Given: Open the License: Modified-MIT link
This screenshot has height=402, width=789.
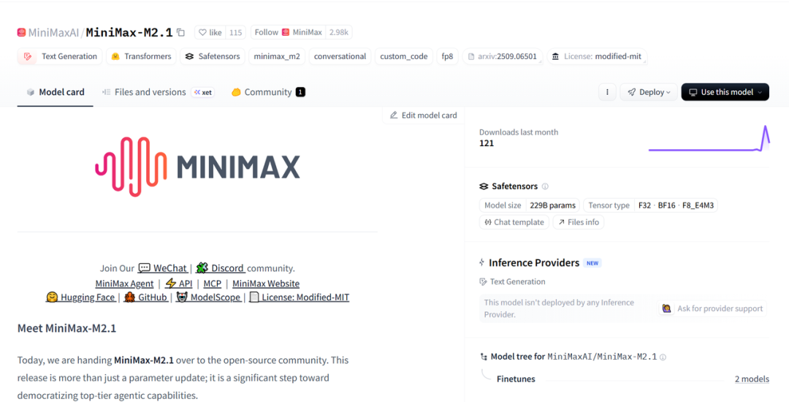Looking at the screenshot, I should [x=299, y=297].
